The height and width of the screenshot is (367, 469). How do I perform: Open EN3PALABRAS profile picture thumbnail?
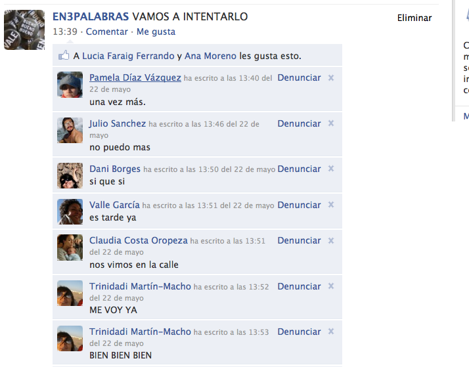24,30
